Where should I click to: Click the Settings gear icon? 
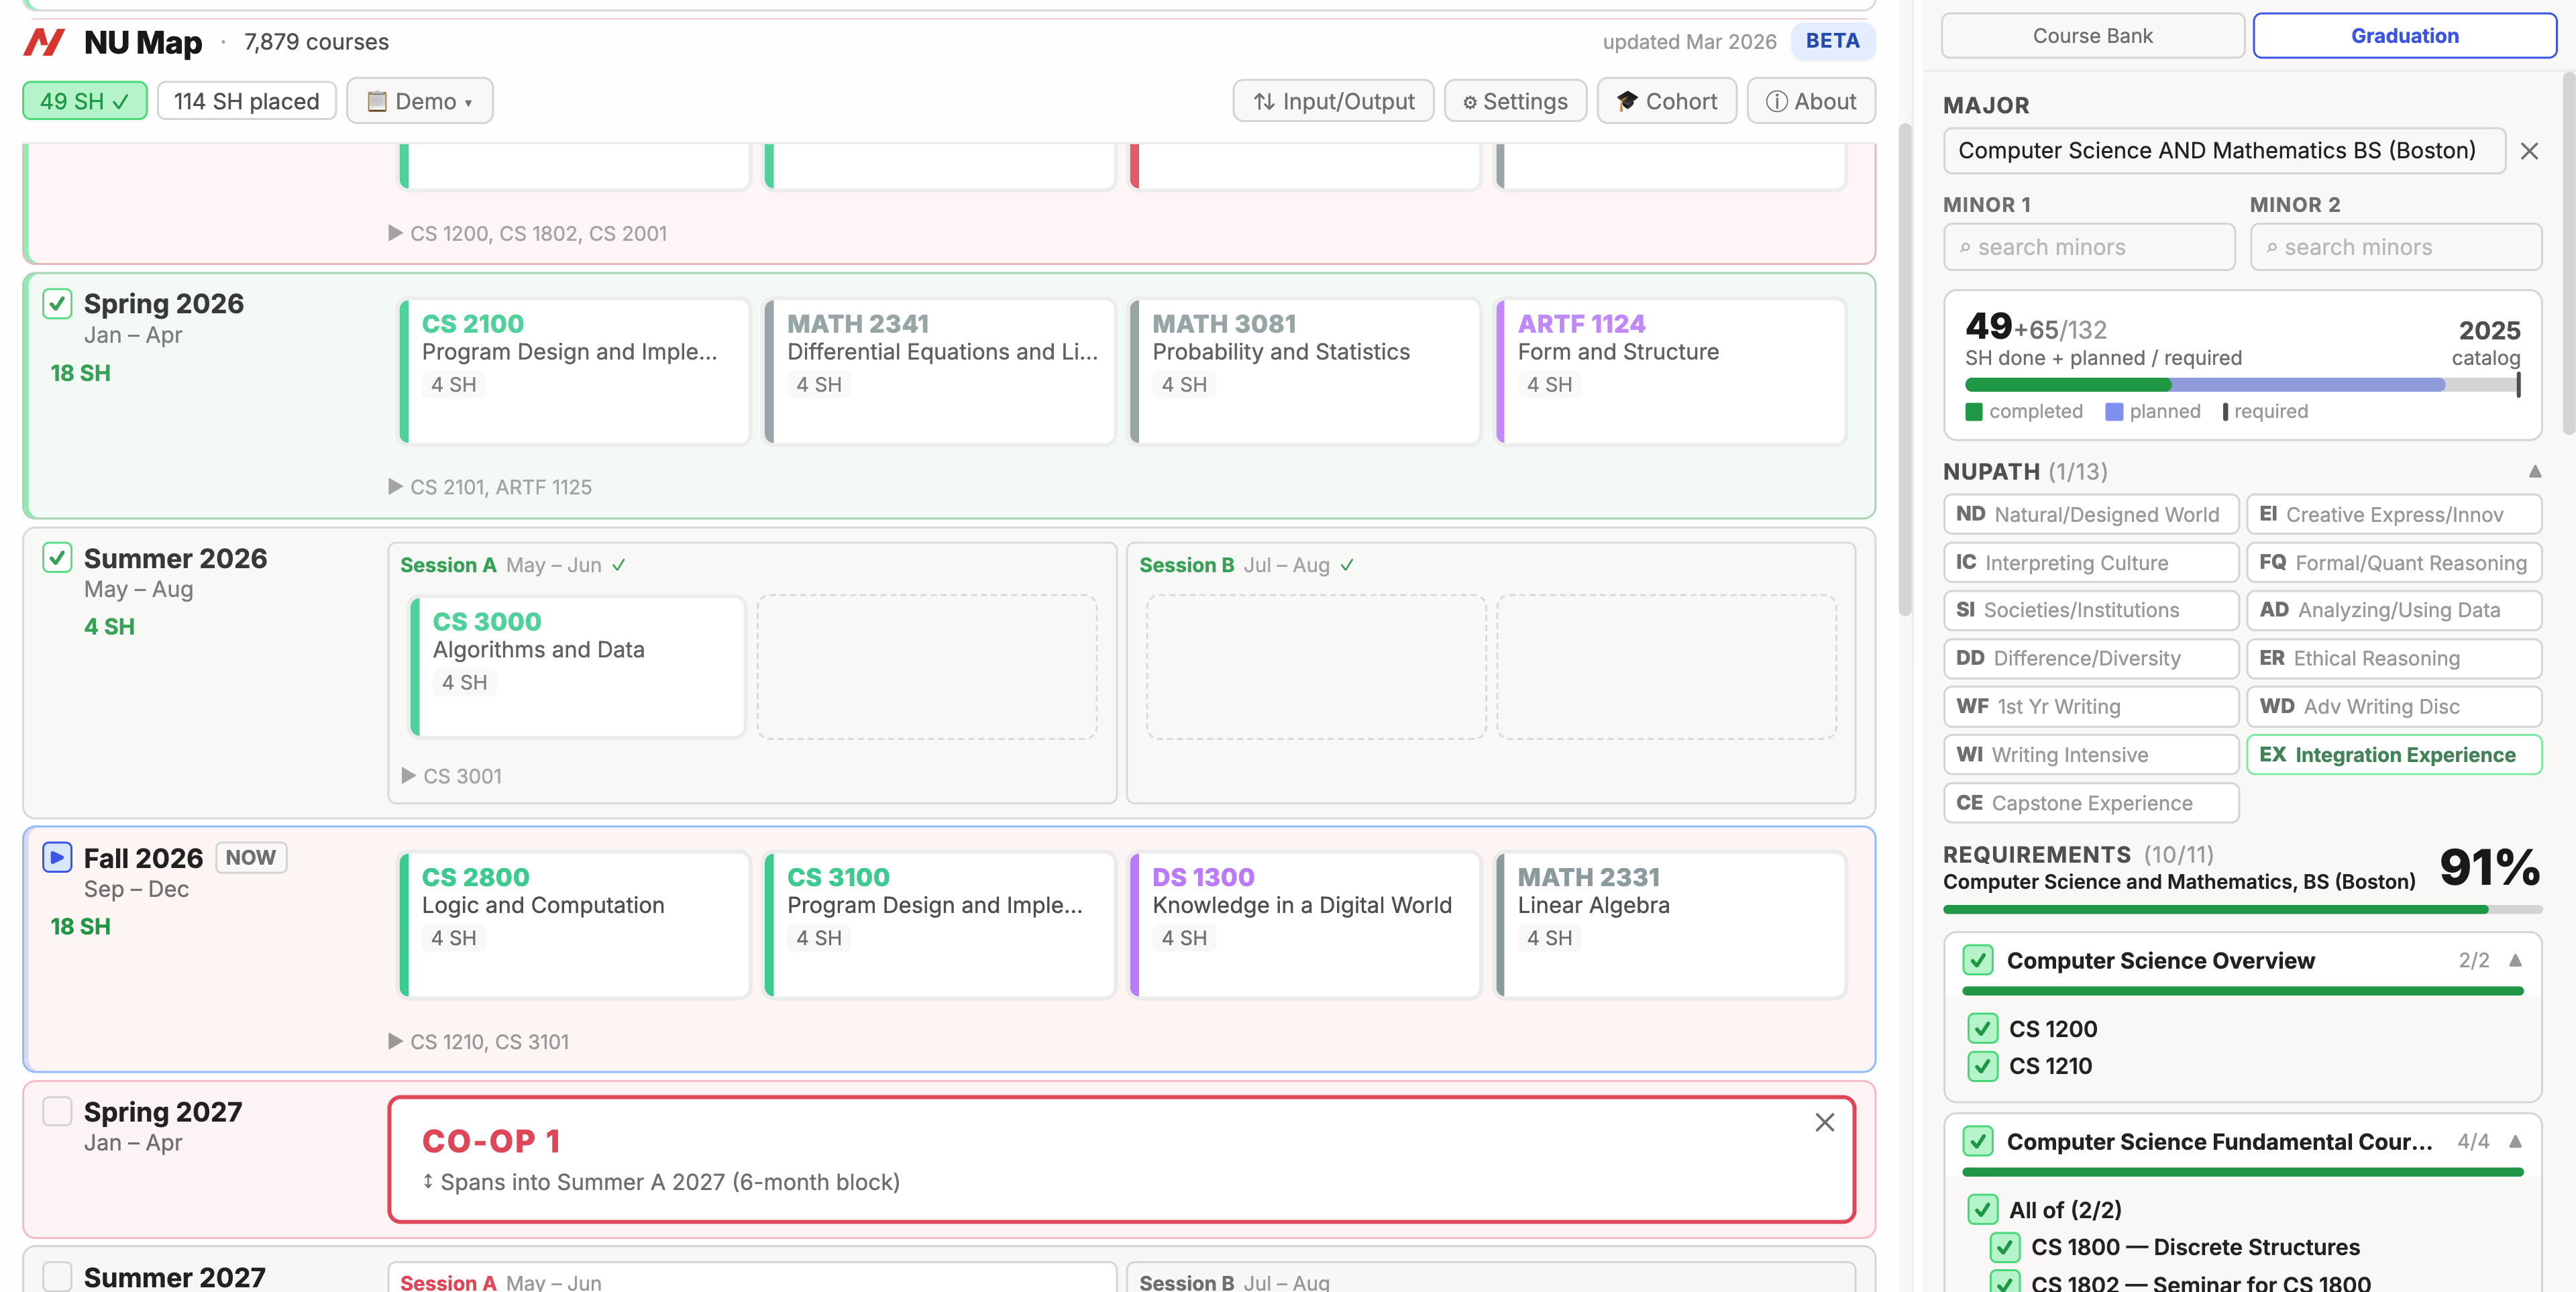coord(1469,103)
